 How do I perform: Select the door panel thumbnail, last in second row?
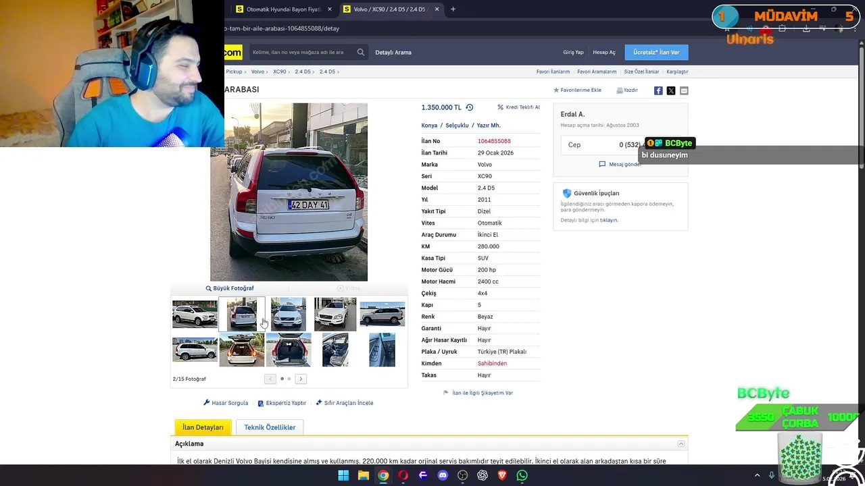pos(382,350)
